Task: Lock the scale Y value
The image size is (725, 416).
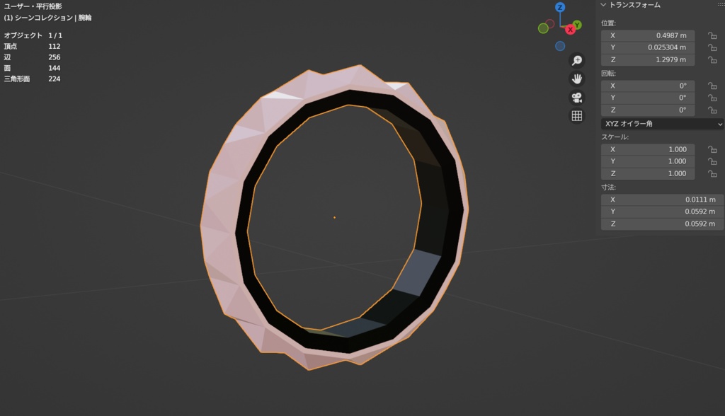Action: [x=712, y=161]
